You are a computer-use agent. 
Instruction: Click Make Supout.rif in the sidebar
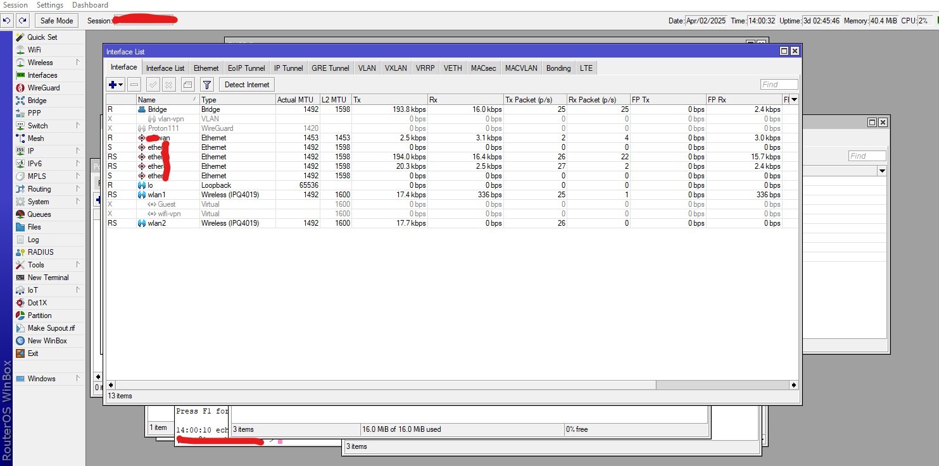(x=51, y=328)
